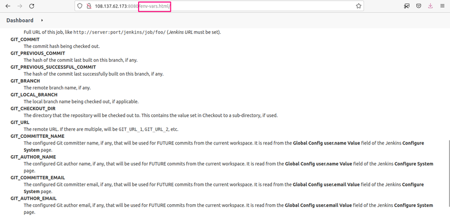Click the GIT_COMMIT variable name

point(25,39)
